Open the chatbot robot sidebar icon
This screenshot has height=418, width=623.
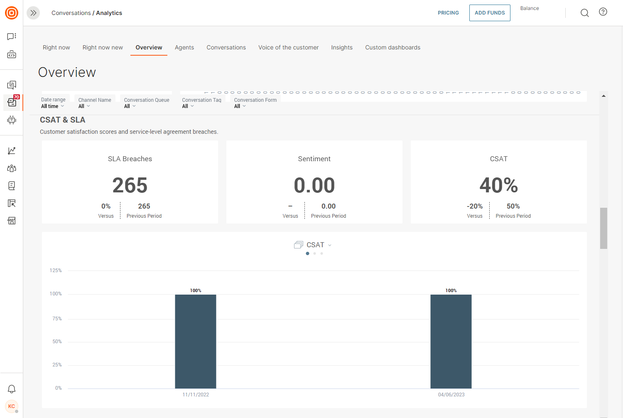pyautogui.click(x=12, y=120)
